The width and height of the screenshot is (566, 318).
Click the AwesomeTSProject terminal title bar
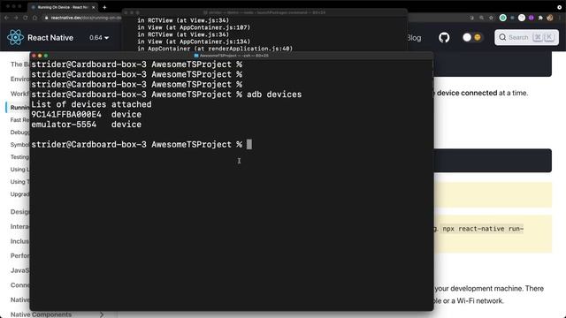tap(232, 56)
